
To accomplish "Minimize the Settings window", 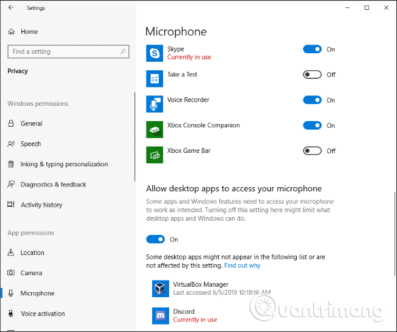I will [348, 8].
